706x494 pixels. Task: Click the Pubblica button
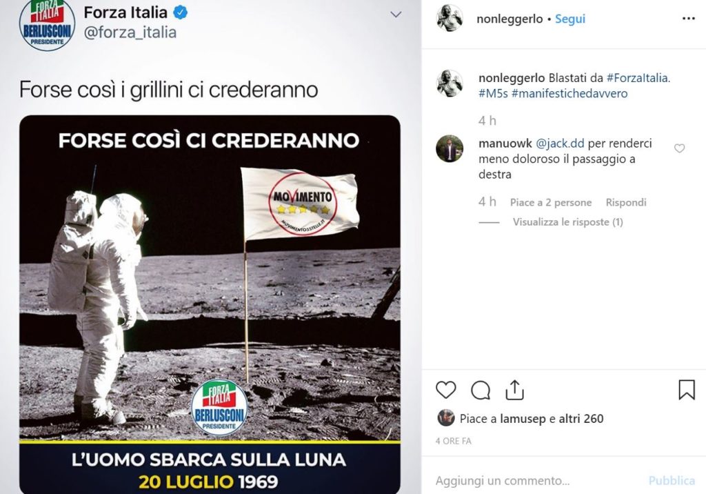[x=672, y=480]
